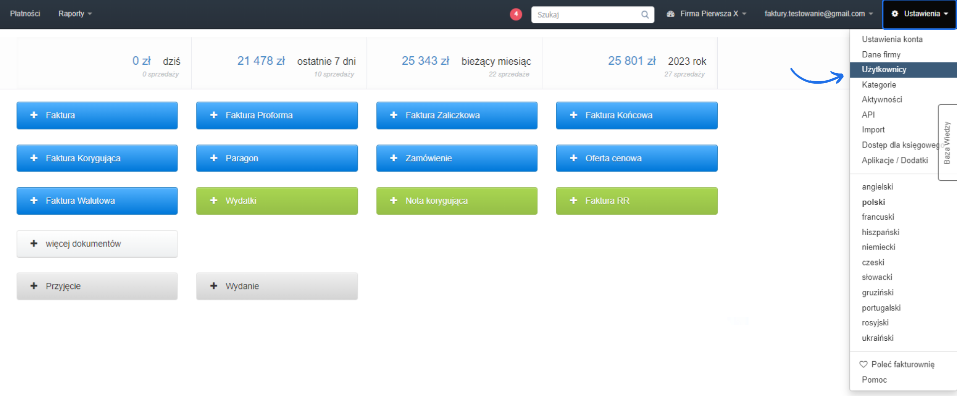
Task: Click the gear icon beside Ustawienia
Action: tap(895, 13)
